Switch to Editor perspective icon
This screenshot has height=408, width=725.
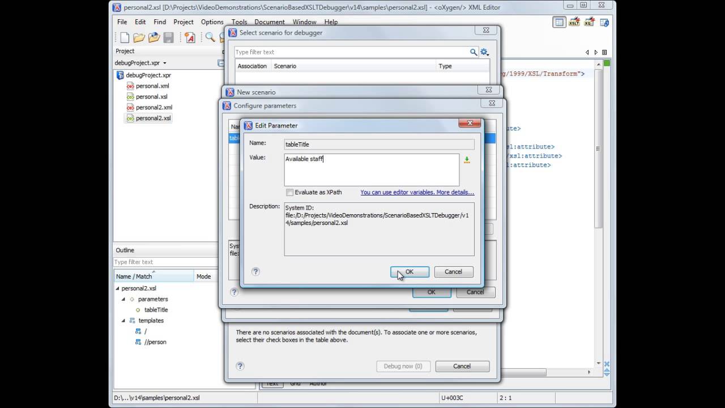[x=559, y=23]
